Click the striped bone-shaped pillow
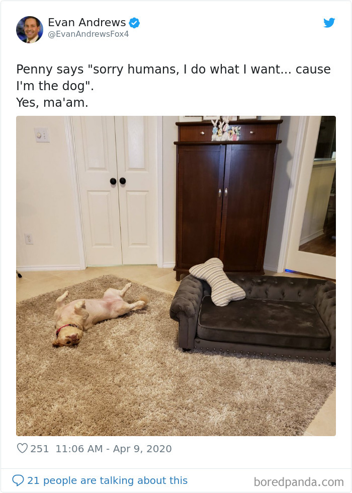 [217, 283]
